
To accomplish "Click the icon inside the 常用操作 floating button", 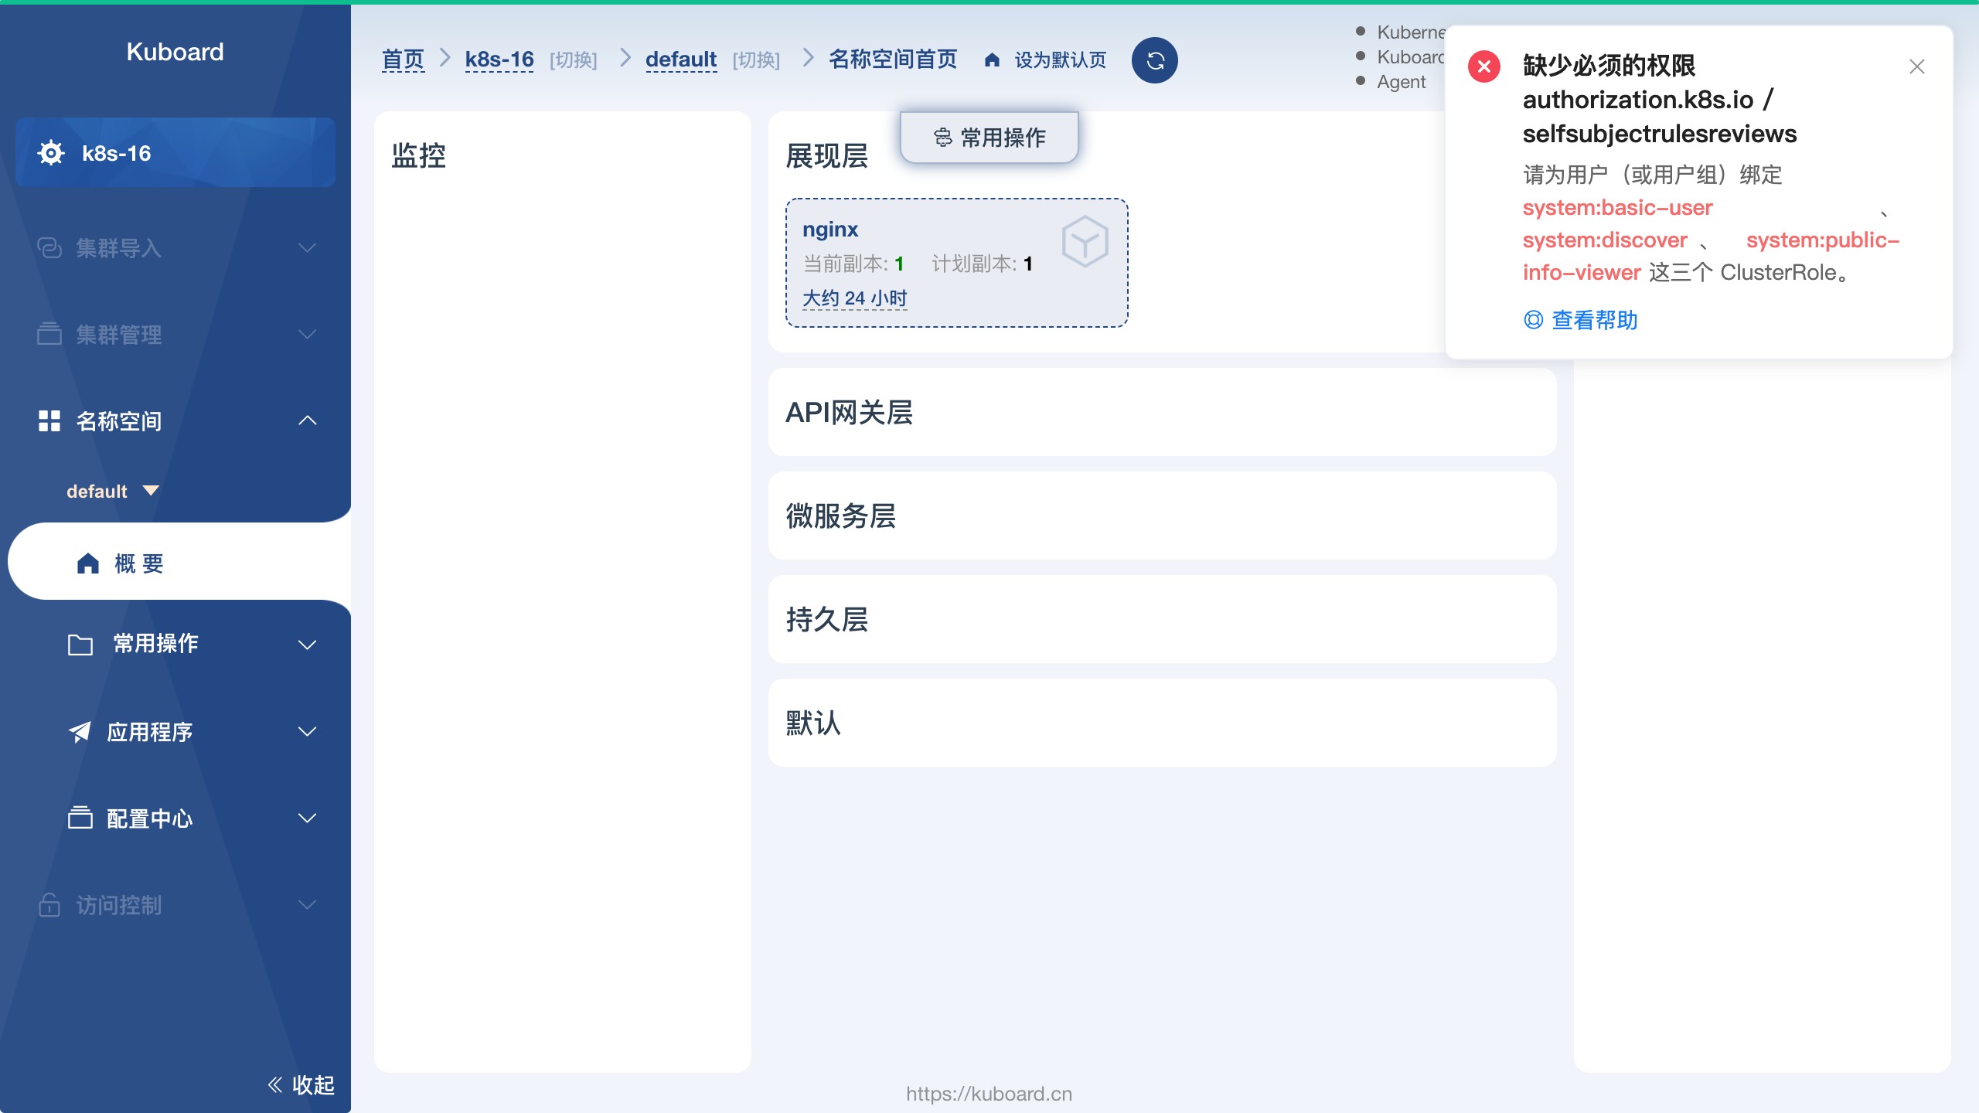I will point(943,138).
